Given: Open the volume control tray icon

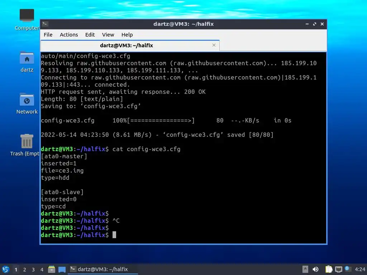Looking at the screenshot, I should tap(315, 269).
